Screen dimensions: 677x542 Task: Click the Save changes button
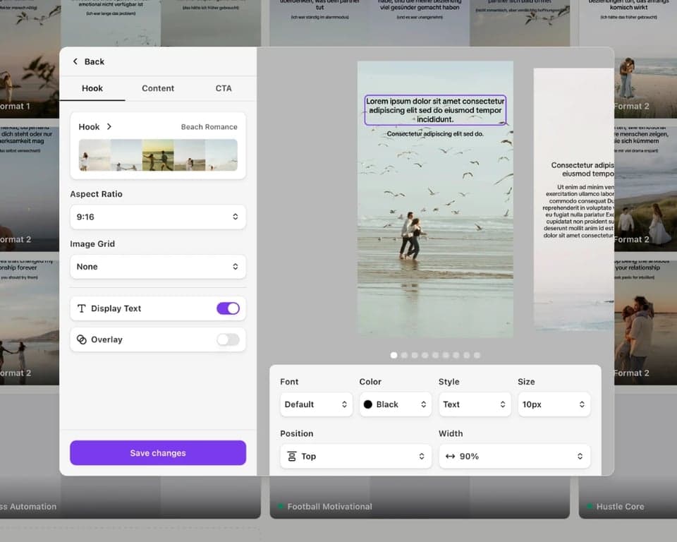click(158, 452)
